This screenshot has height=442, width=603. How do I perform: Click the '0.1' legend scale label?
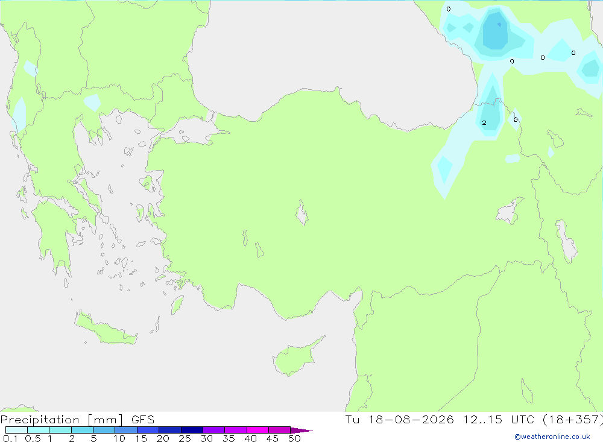10,438
